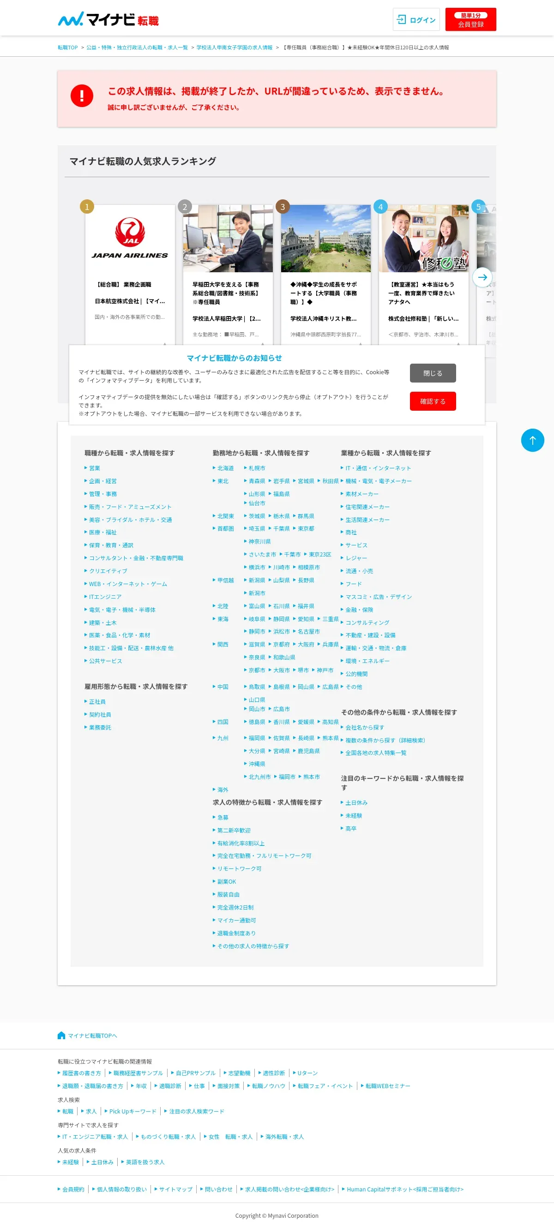Open IT・通信・インターネット industry link
This screenshot has width=554, height=1227.
click(x=378, y=468)
